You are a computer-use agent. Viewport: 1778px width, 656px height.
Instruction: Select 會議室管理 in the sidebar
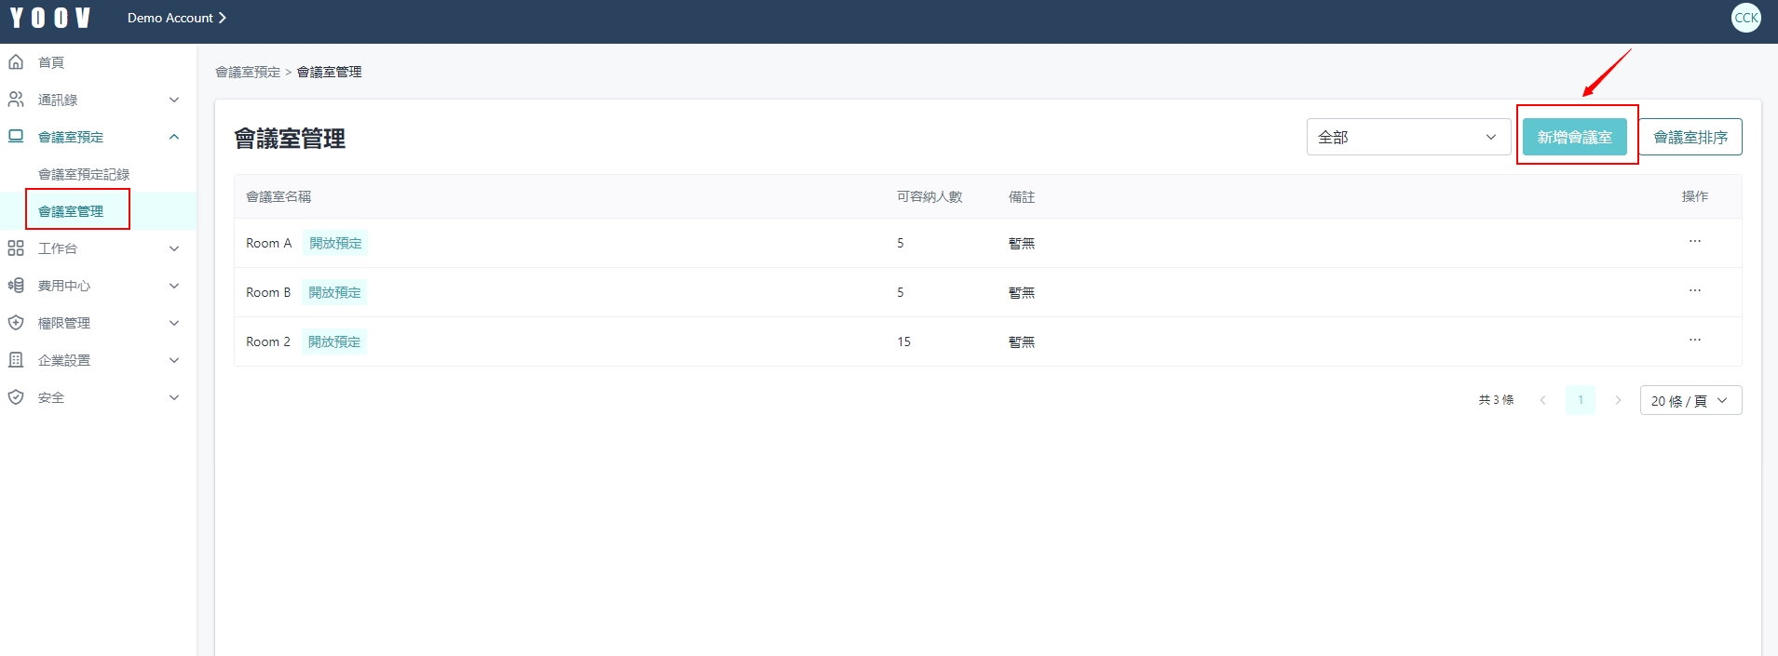coord(71,211)
